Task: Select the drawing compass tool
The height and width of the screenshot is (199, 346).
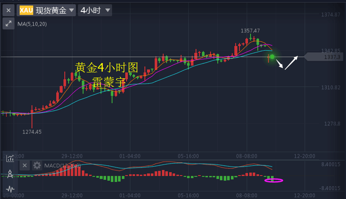Action: 10,173
